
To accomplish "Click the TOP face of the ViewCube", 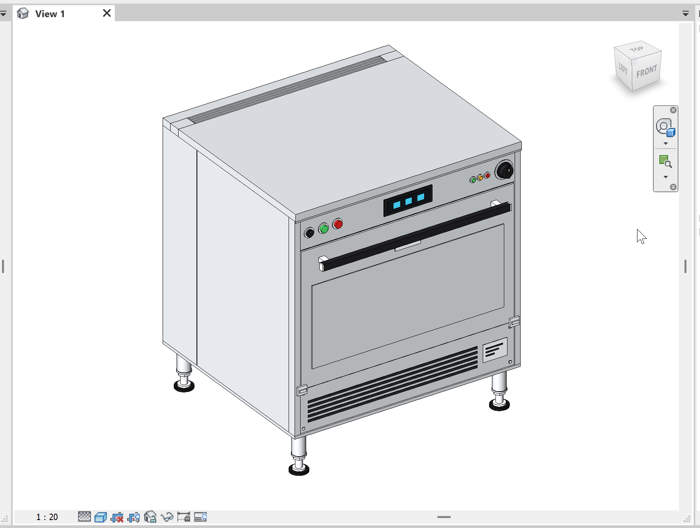I will (637, 49).
